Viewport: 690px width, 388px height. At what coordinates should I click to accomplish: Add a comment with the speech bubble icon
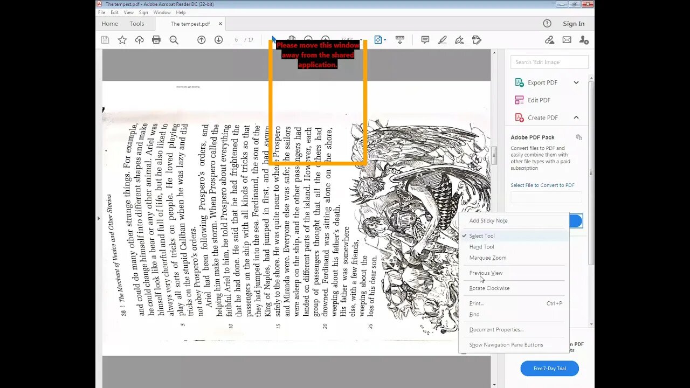[x=425, y=40]
